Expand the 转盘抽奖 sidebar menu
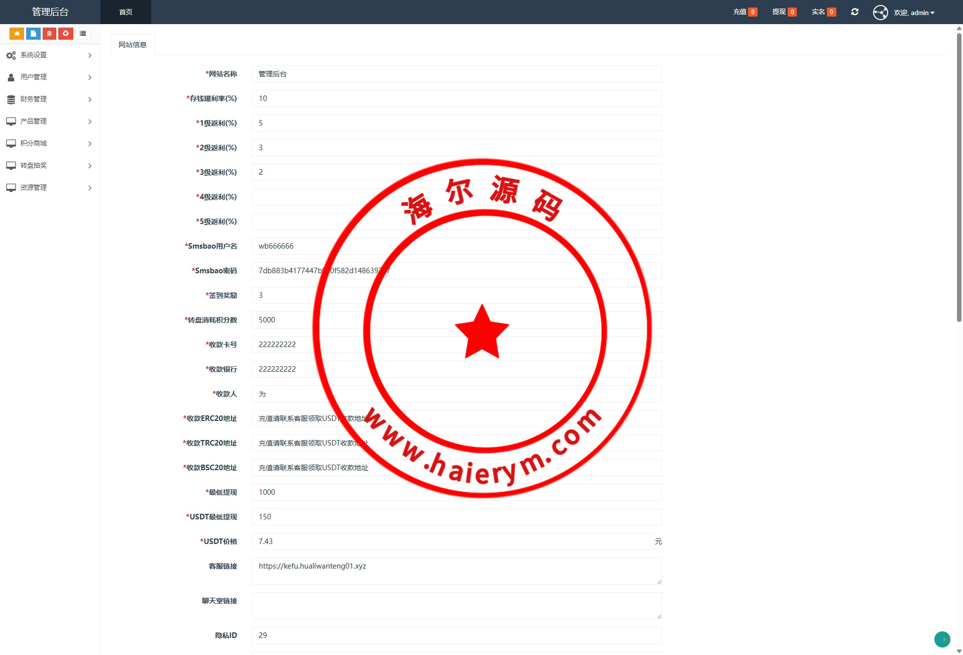The width and height of the screenshot is (963, 655). (49, 166)
